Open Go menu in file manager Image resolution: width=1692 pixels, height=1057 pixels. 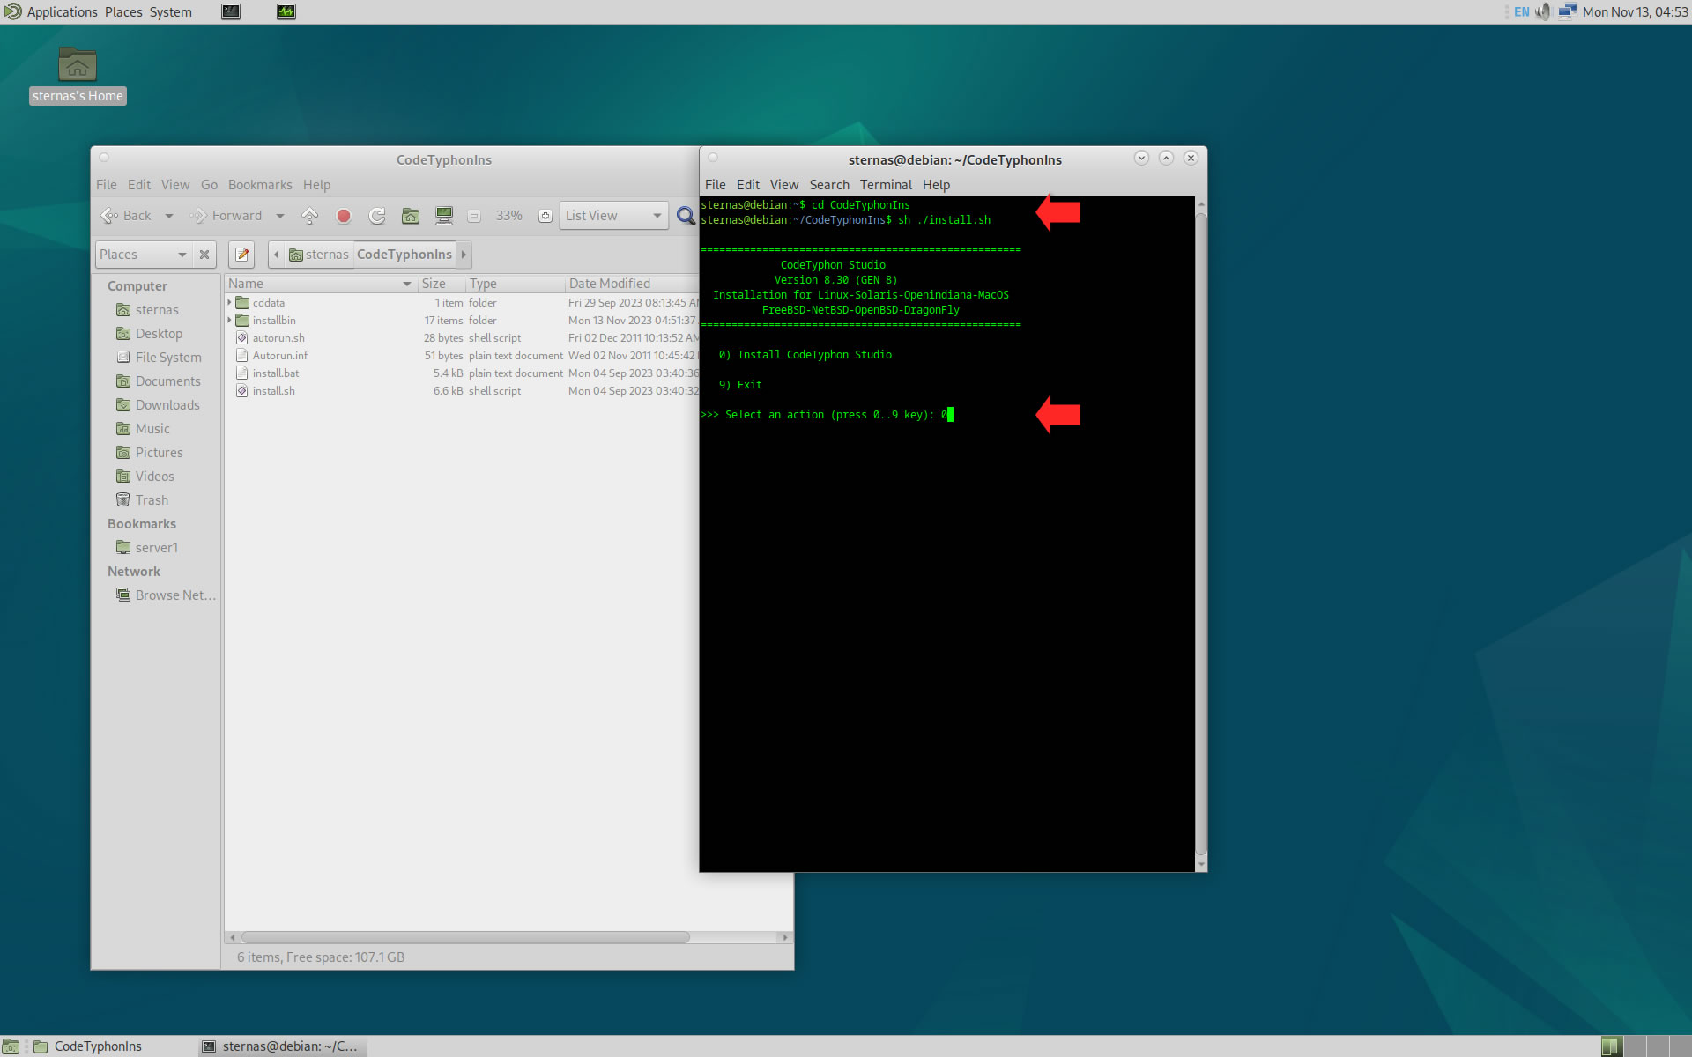tap(209, 185)
